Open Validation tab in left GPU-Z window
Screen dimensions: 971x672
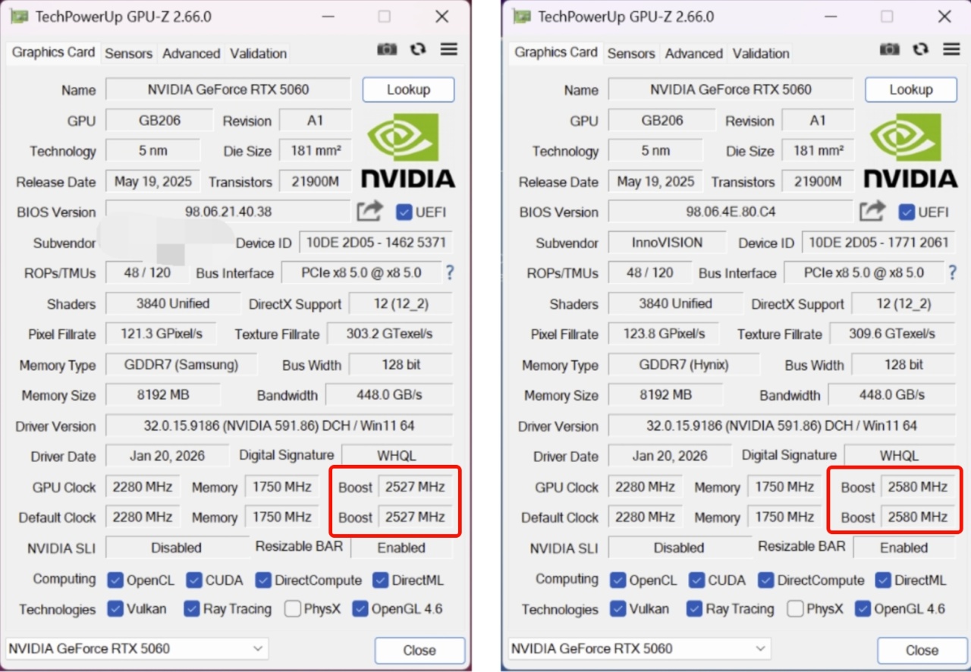click(x=259, y=53)
